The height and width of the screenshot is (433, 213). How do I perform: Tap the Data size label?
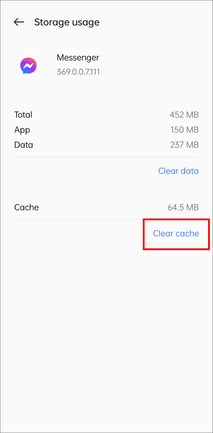point(23,145)
